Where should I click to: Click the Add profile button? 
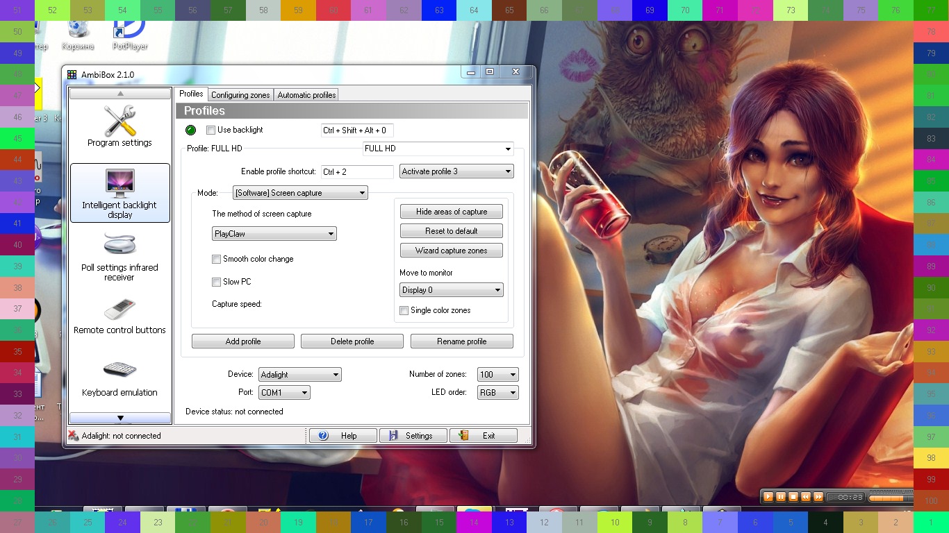coord(243,341)
